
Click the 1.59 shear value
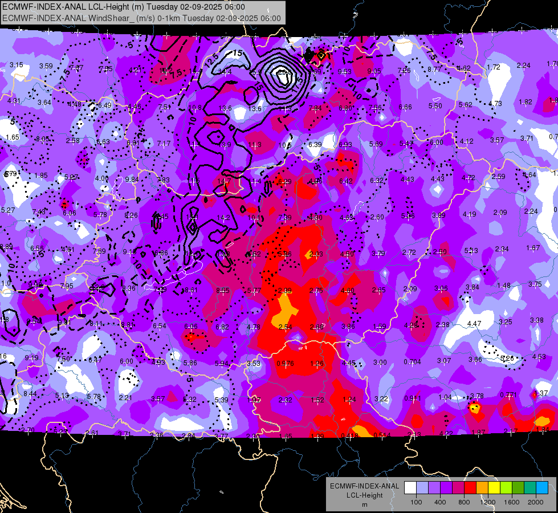380,326
